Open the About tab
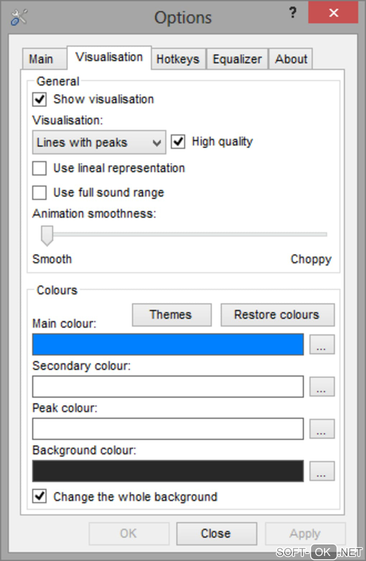This screenshot has height=561, width=366. pos(291,59)
